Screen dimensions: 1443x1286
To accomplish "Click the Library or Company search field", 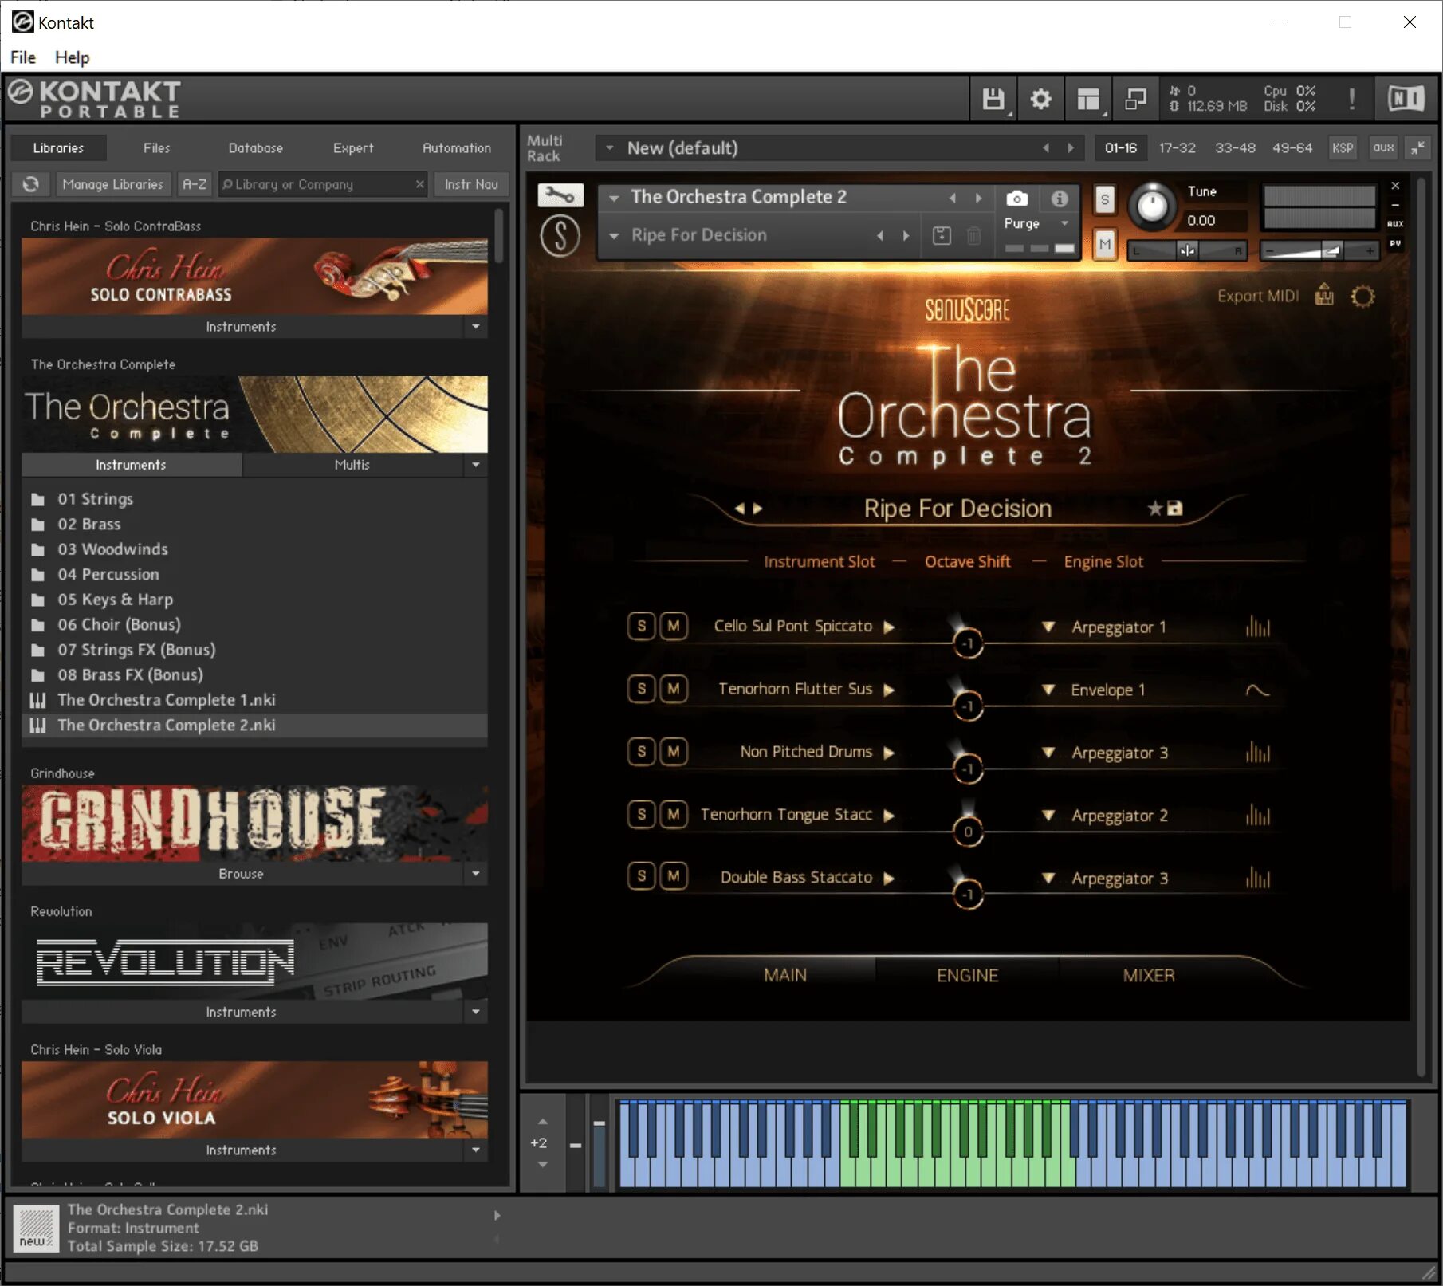I will pos(322,184).
